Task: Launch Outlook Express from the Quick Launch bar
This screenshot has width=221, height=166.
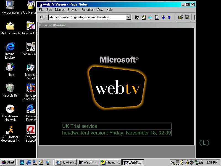Action: point(35,162)
